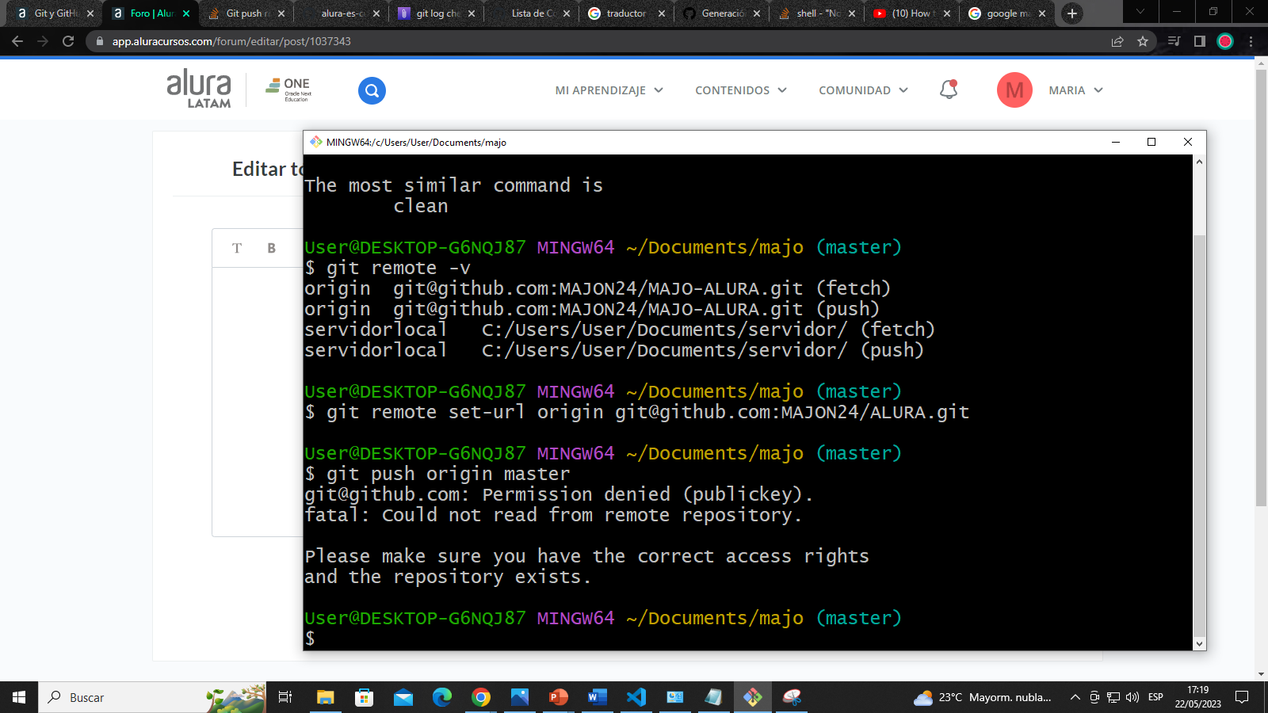
Task: Switch to the 'google ma' tab
Action: coord(1006,13)
